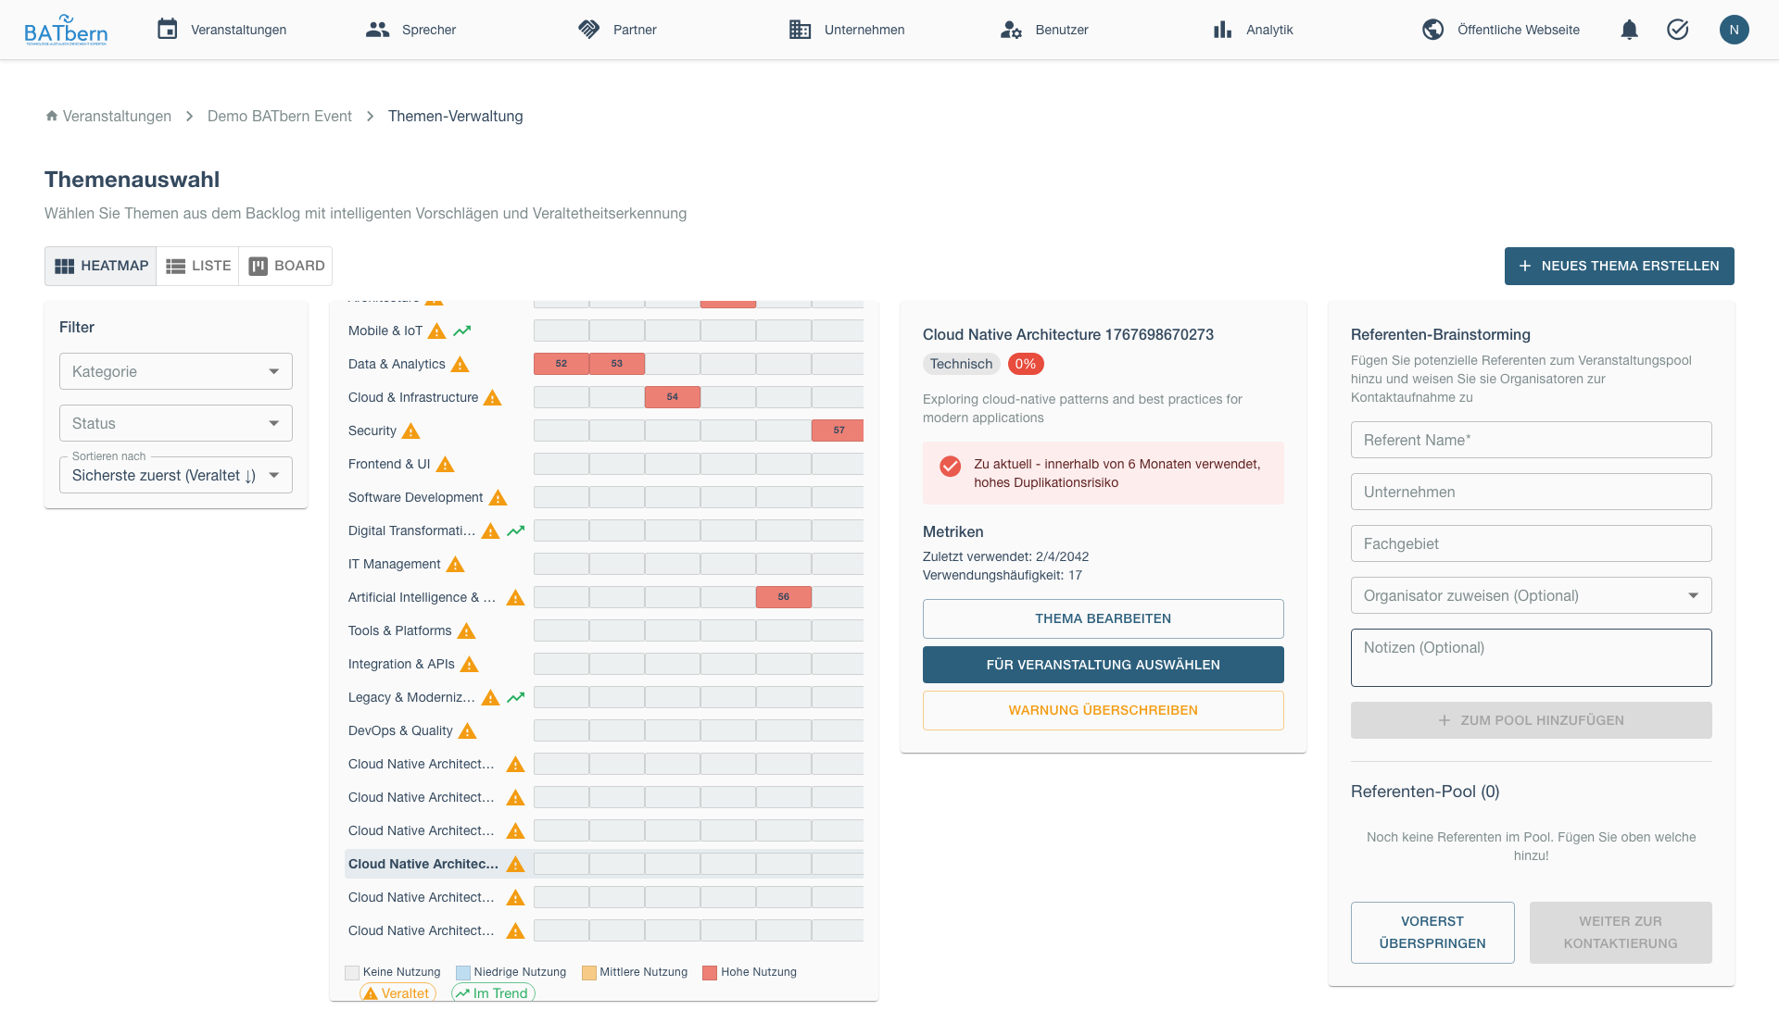The height and width of the screenshot is (1023, 1779).
Task: Click WARNUNG ÜBERSCHREIBEN button
Action: click(1103, 710)
